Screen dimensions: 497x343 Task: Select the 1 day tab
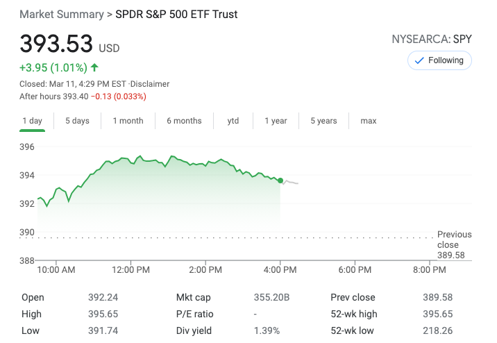(32, 121)
